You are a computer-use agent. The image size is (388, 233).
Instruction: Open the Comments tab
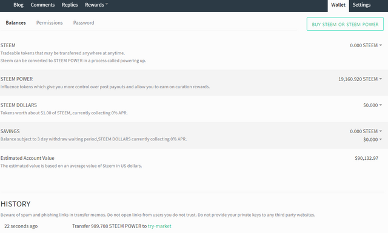pyautogui.click(x=42, y=5)
